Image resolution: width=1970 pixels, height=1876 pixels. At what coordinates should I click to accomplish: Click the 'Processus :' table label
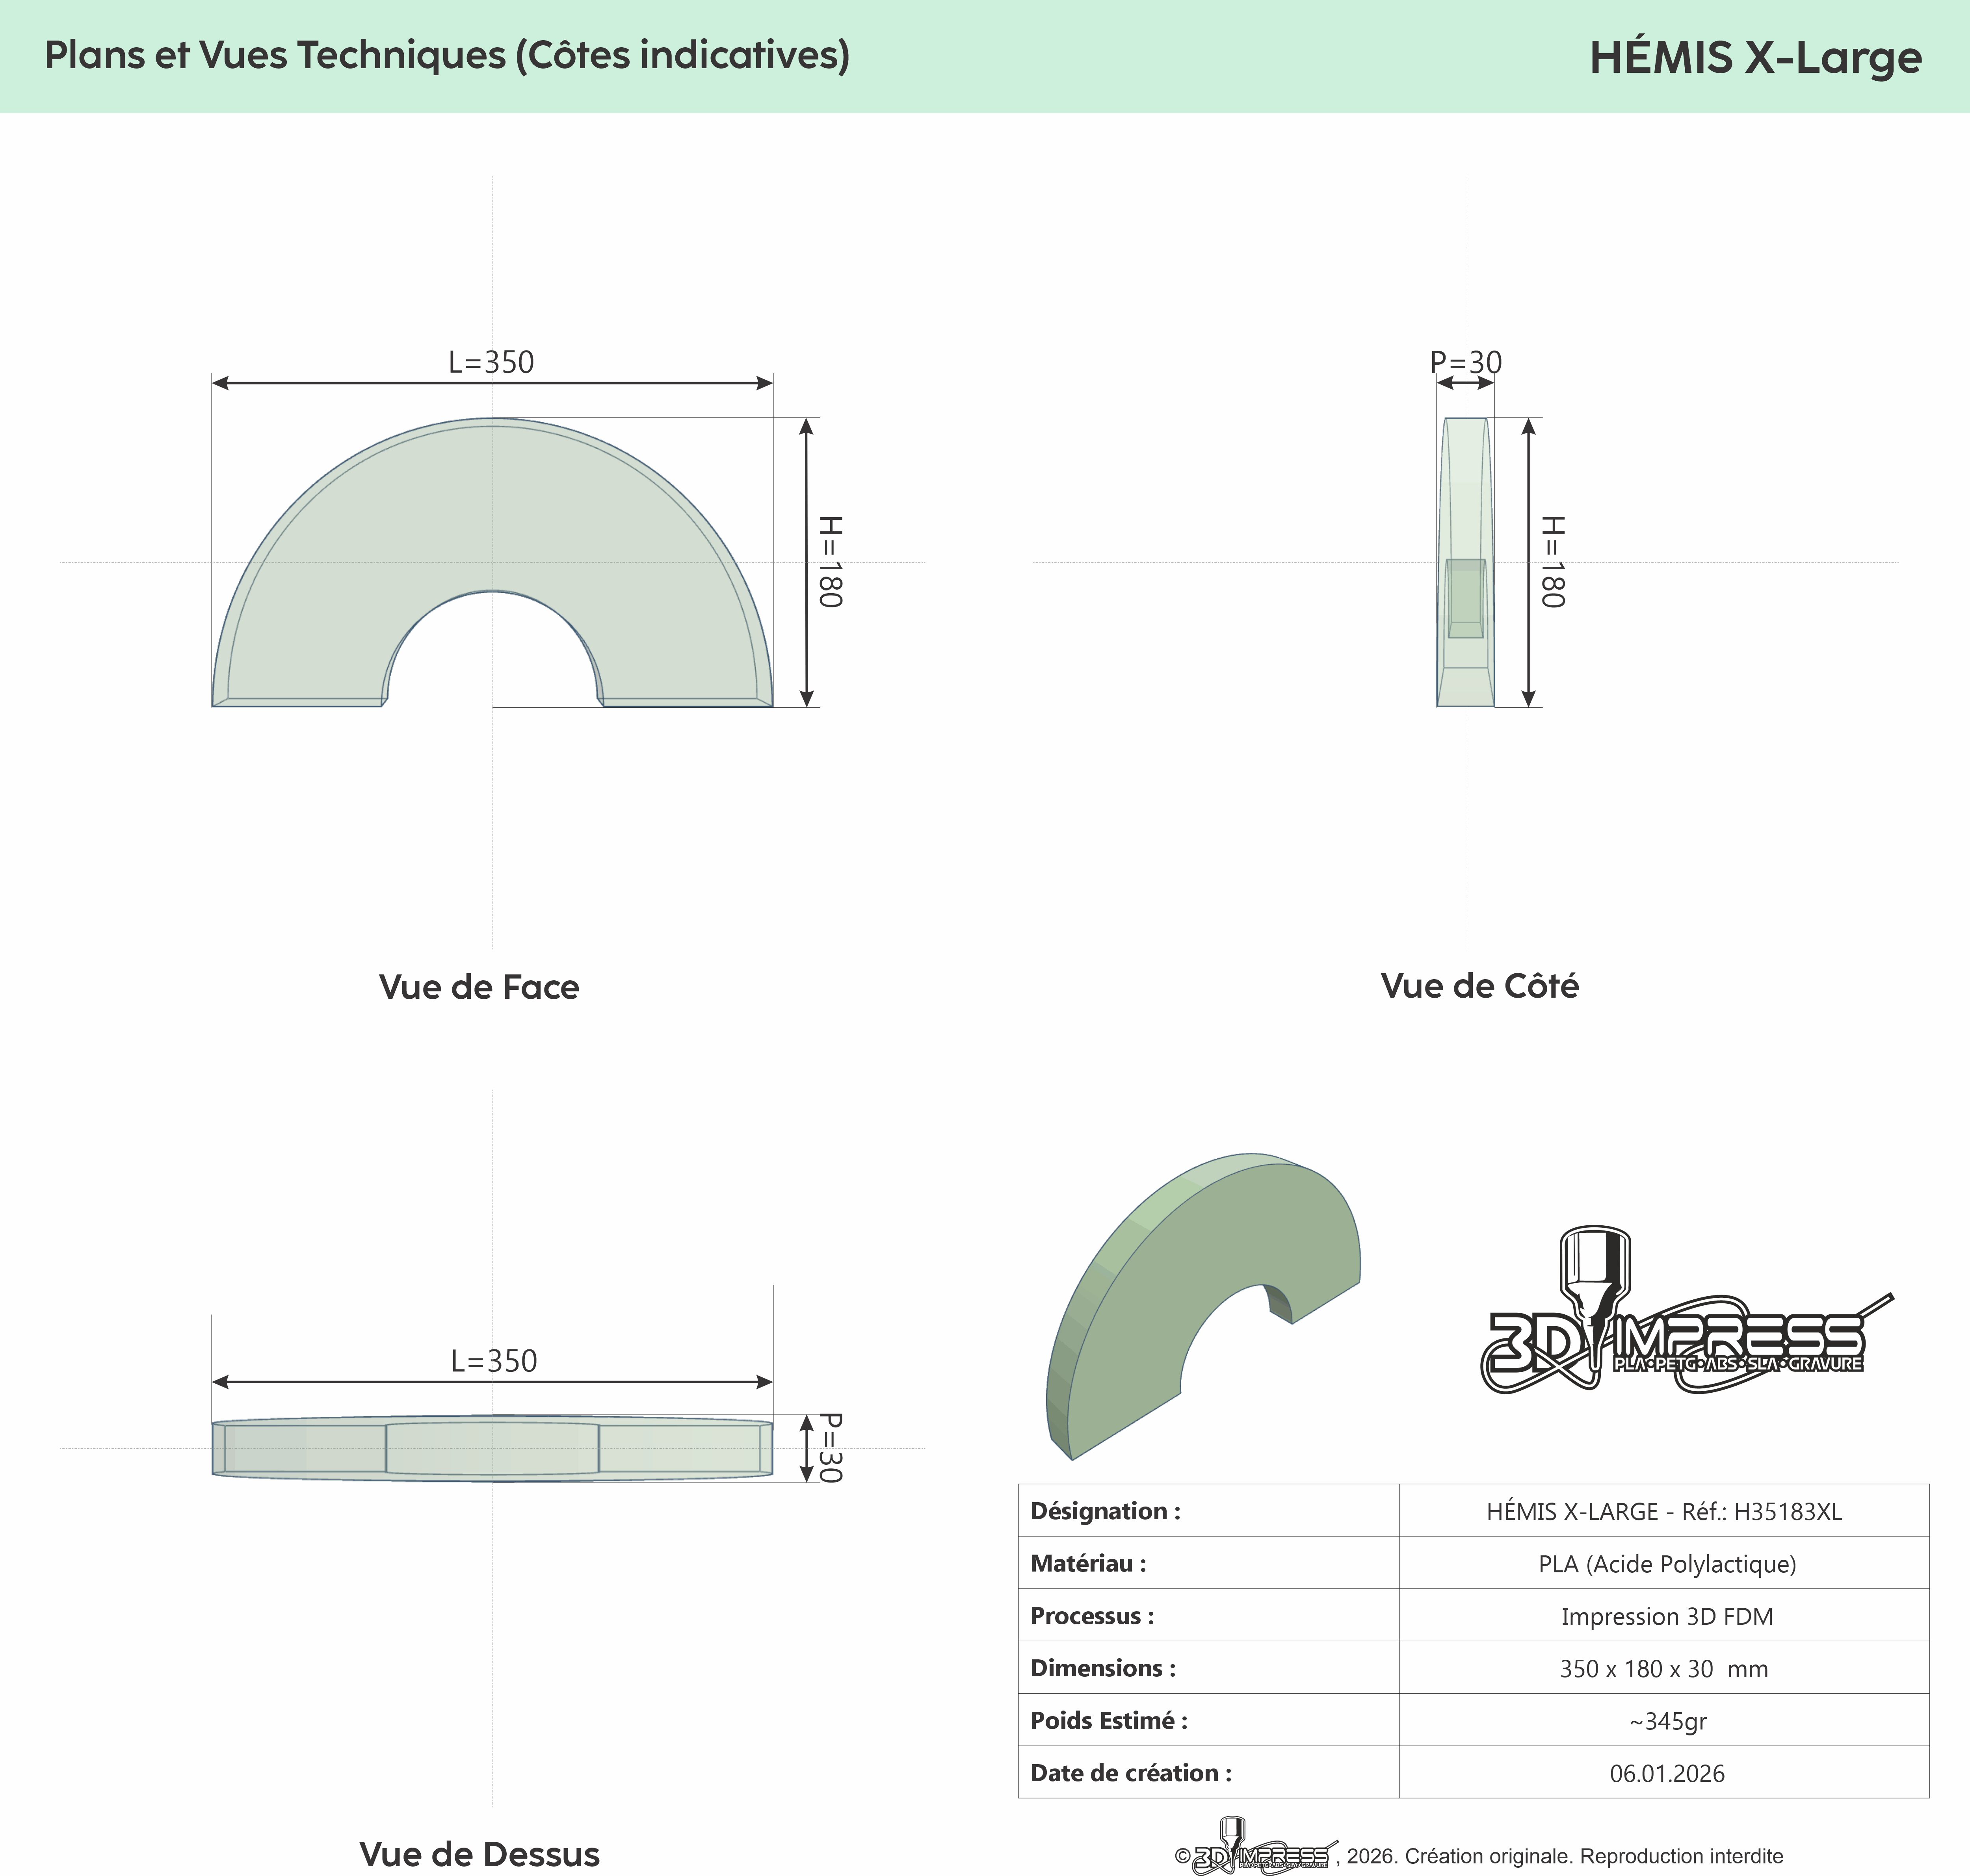click(x=1093, y=1616)
